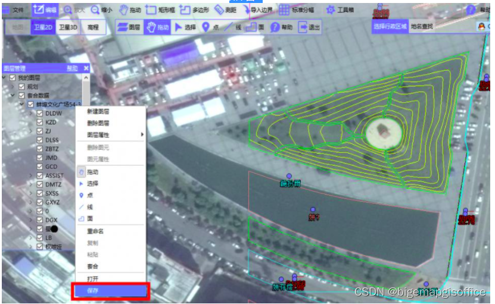The width and height of the screenshot is (495, 304).
Task: Close the 图层管理 layer manager panel
Action: [86, 68]
